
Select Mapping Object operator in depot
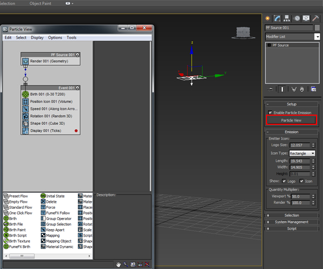click(56, 241)
